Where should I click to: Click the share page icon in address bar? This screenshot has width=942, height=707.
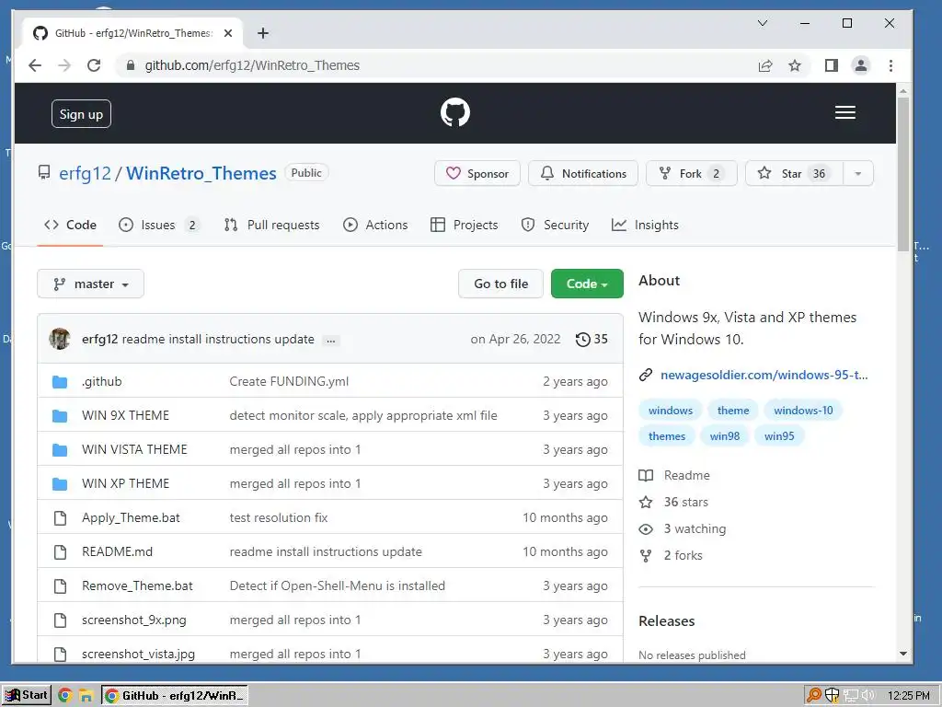coord(764,65)
